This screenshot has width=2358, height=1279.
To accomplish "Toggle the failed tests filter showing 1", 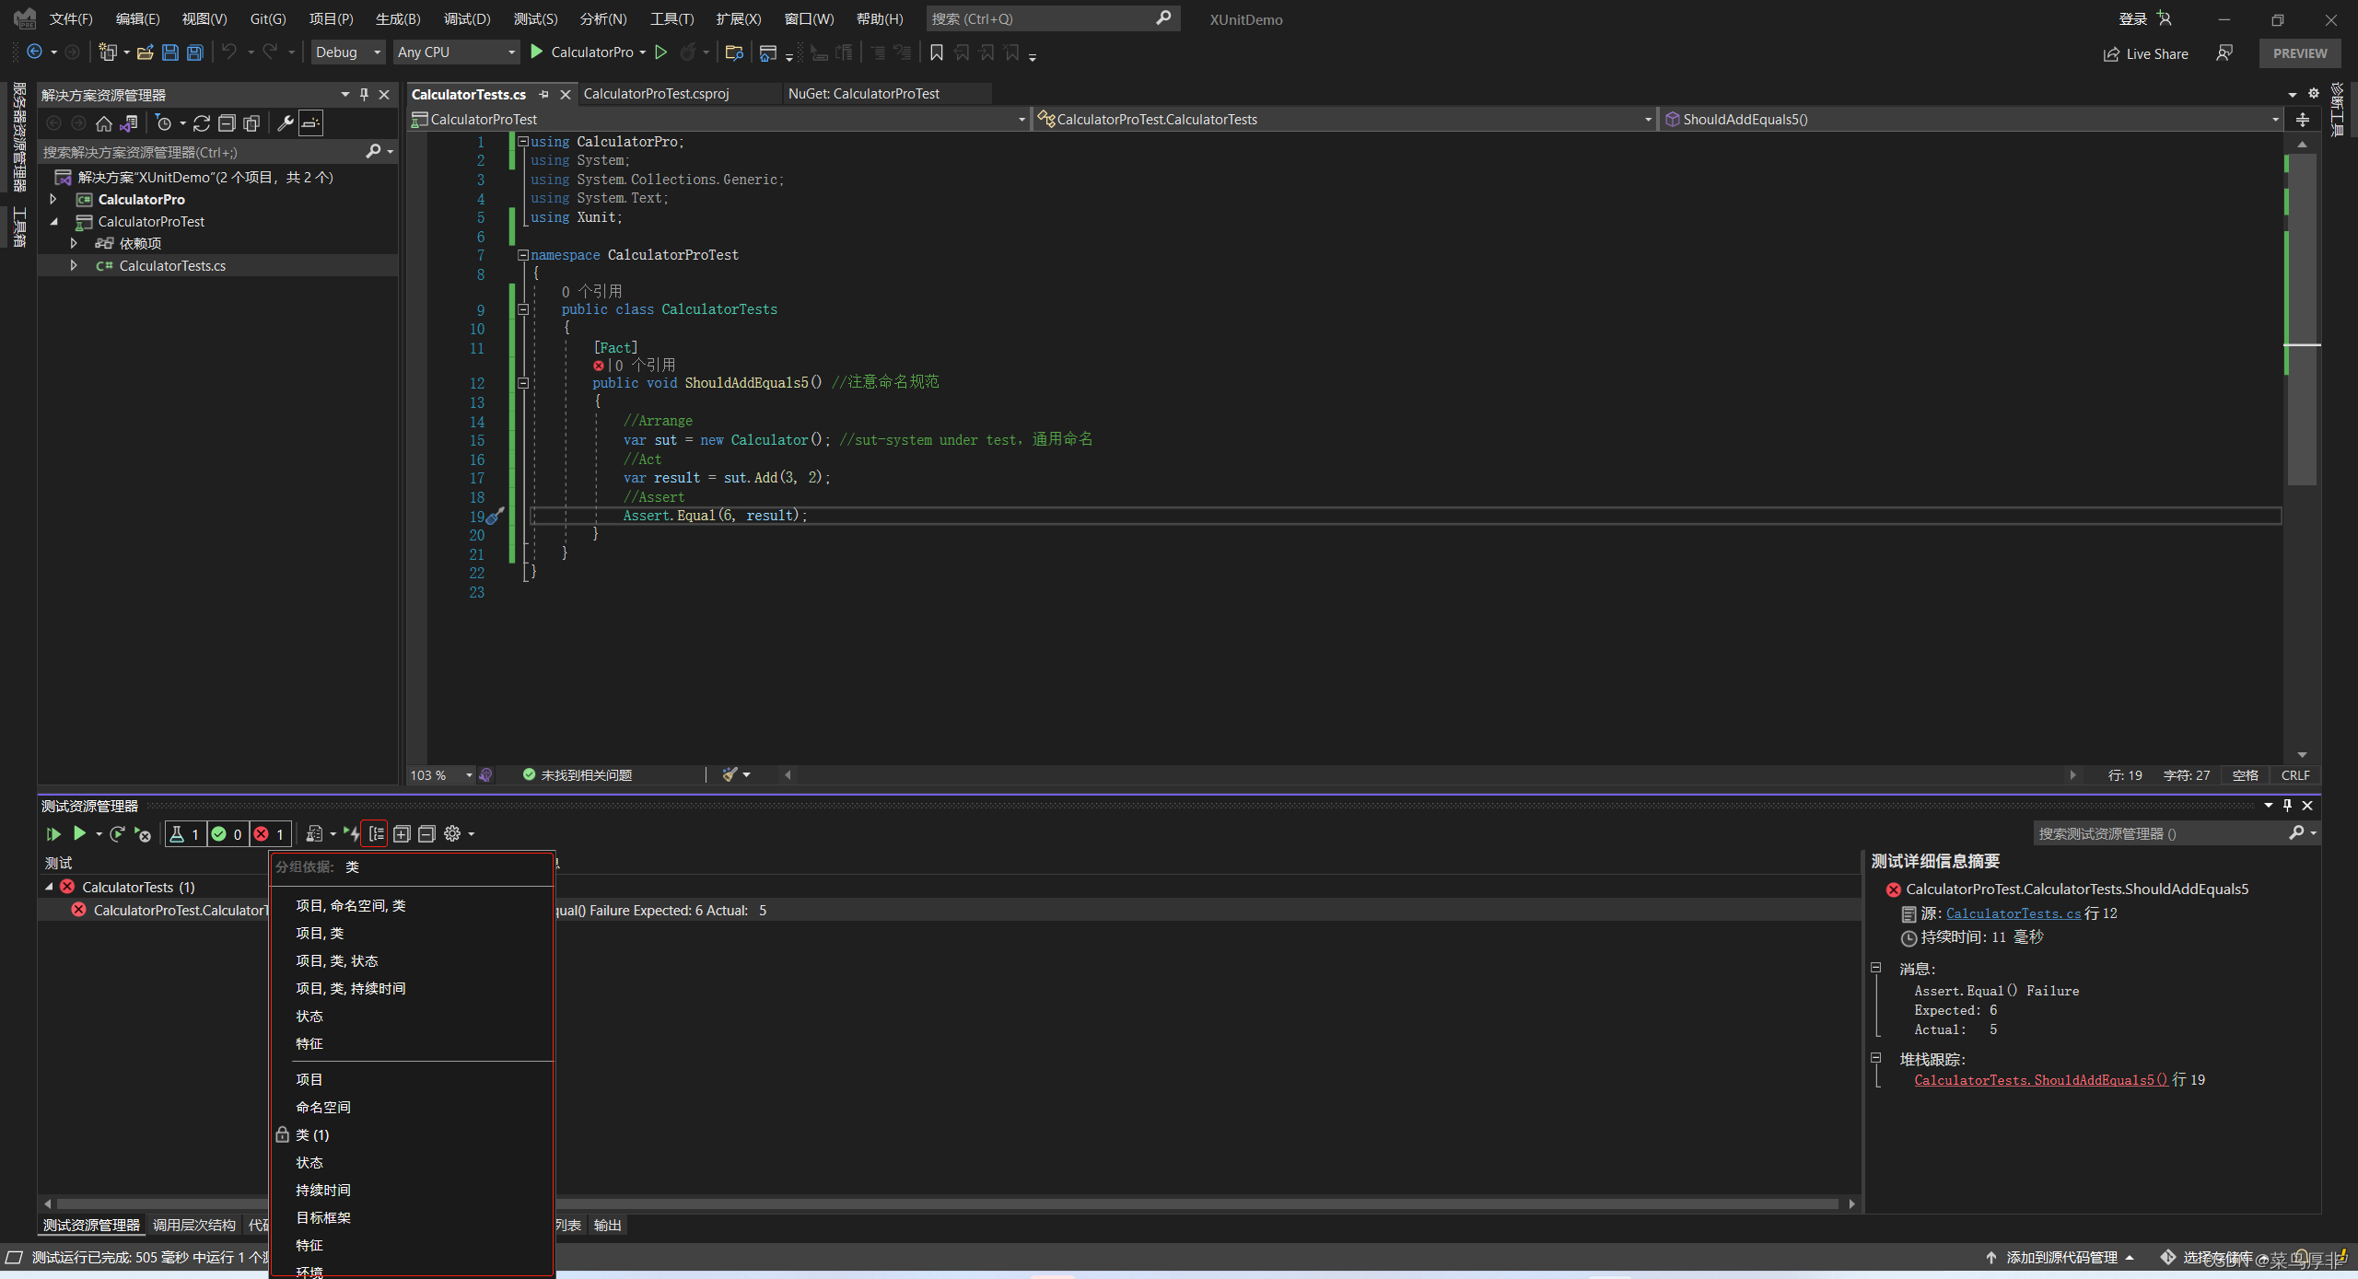I will click(270, 833).
